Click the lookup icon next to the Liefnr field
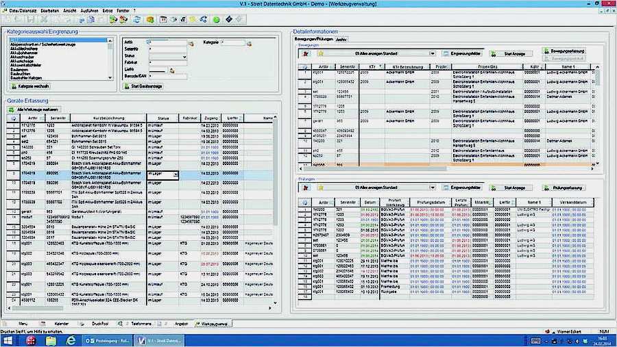The width and height of the screenshot is (617, 347). 172,70
